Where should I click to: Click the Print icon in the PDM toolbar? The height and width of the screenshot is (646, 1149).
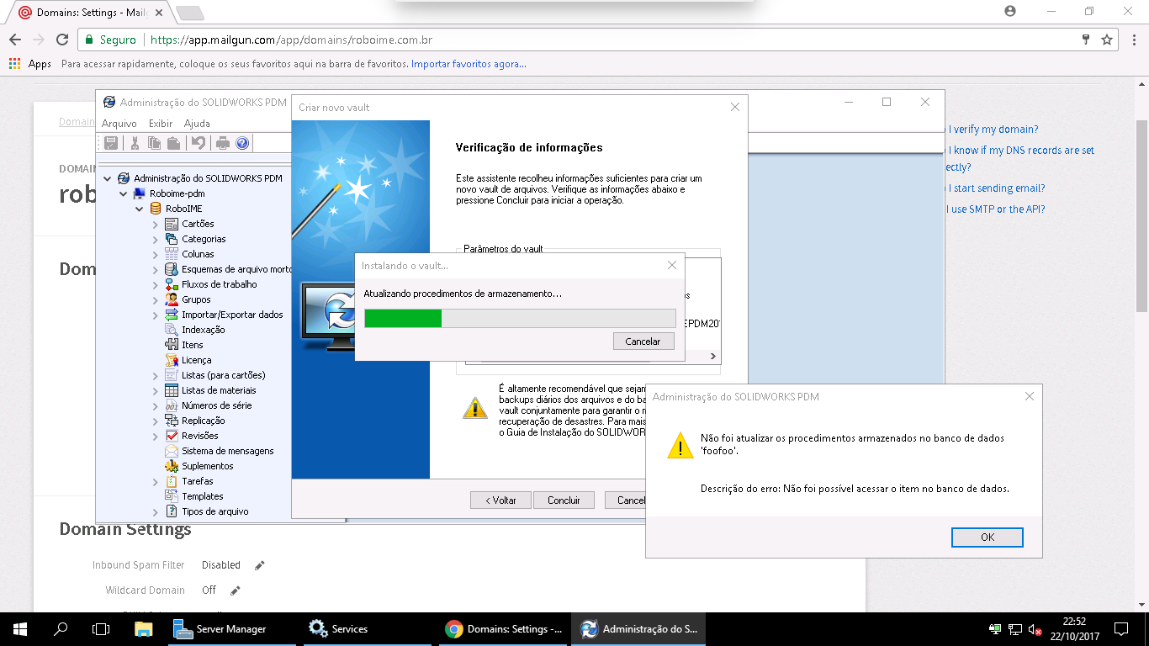(x=223, y=143)
